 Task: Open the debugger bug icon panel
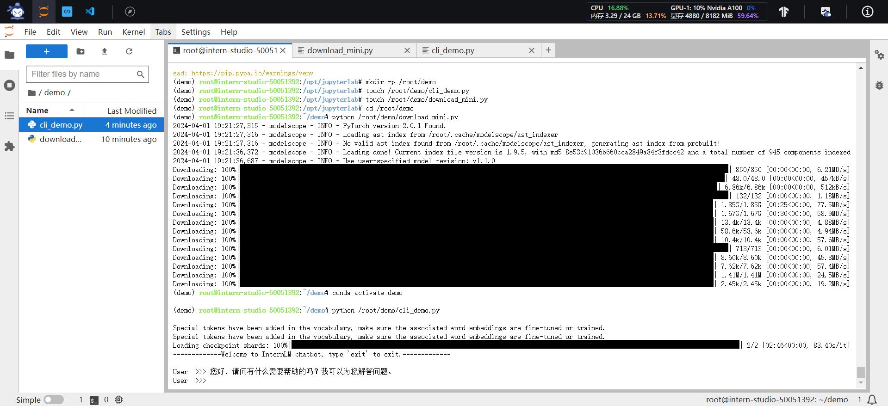tap(879, 86)
